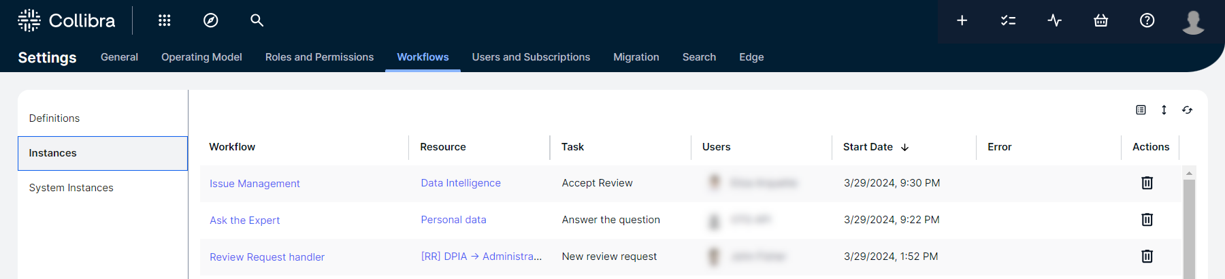Click trash icon for Ask the Expert

[1147, 220]
